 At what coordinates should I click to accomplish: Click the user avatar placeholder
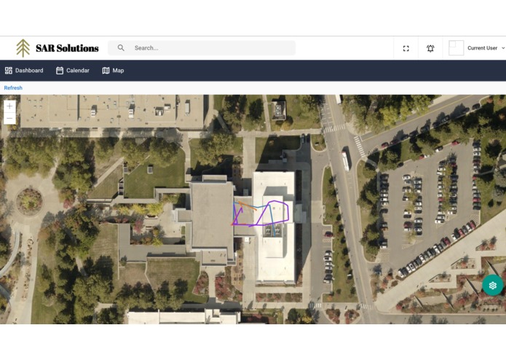[456, 48]
